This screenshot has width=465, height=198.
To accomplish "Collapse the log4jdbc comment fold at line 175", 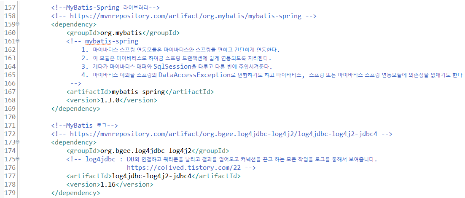I will (x=18, y=160).
